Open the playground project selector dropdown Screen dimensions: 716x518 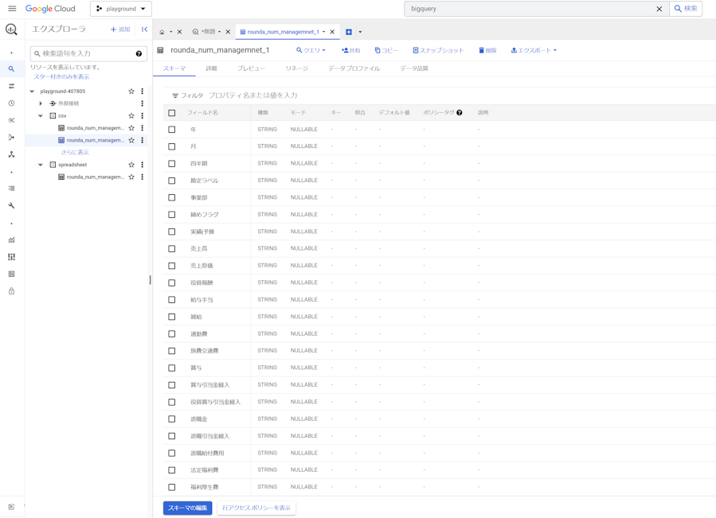121,9
